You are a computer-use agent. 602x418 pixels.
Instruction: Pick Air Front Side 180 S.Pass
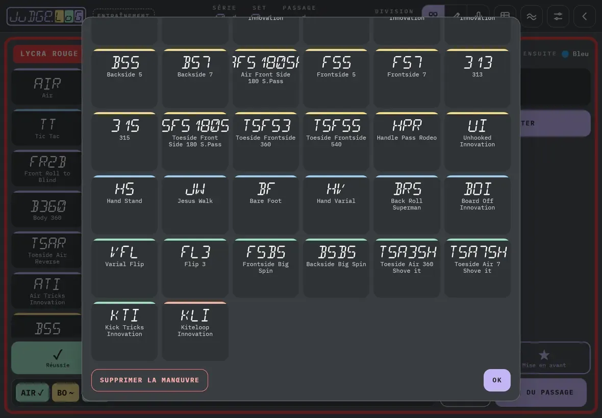266,78
